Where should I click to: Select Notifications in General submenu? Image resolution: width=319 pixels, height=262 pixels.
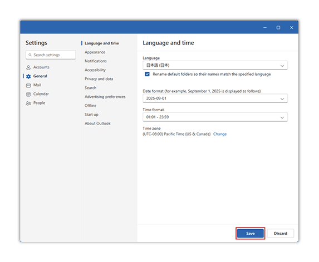click(96, 61)
